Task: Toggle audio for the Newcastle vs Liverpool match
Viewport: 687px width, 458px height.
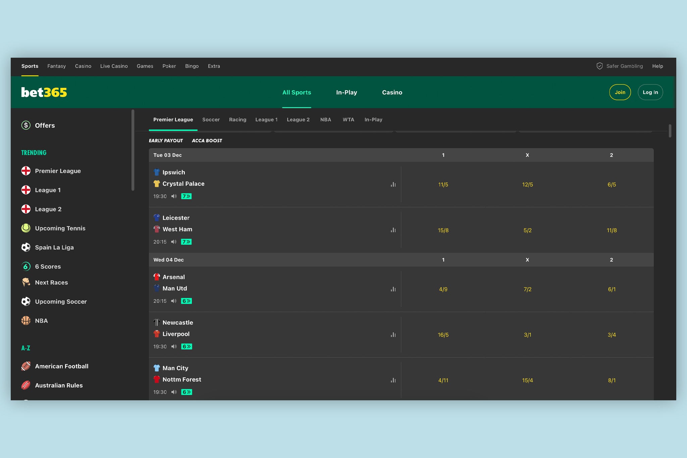Action: click(174, 346)
